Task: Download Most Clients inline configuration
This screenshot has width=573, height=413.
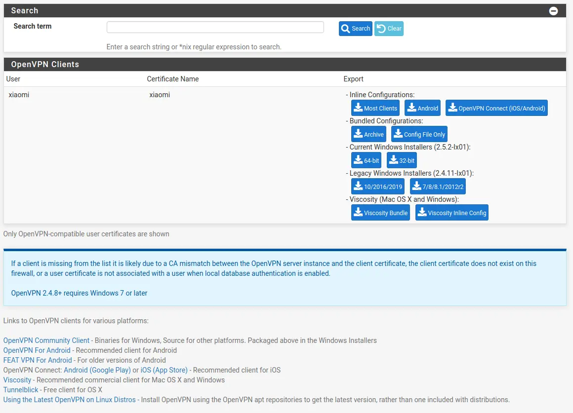Action: [375, 108]
